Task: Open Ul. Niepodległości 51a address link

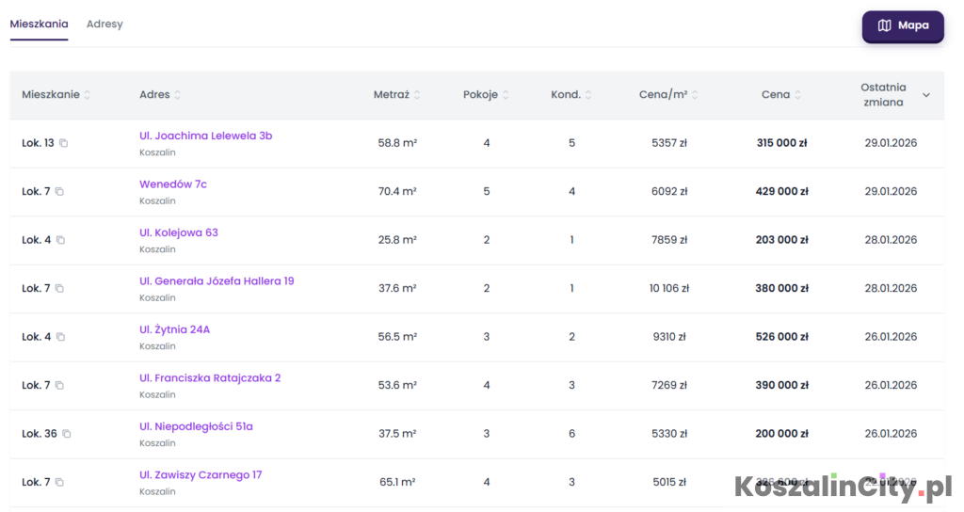Action: (196, 426)
